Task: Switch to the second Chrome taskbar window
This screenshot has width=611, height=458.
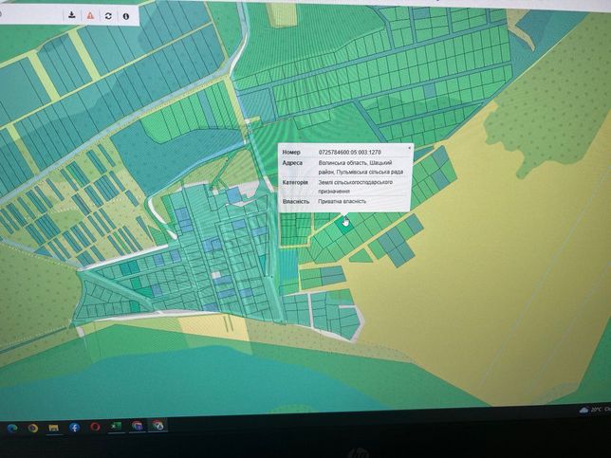Action: [157, 425]
